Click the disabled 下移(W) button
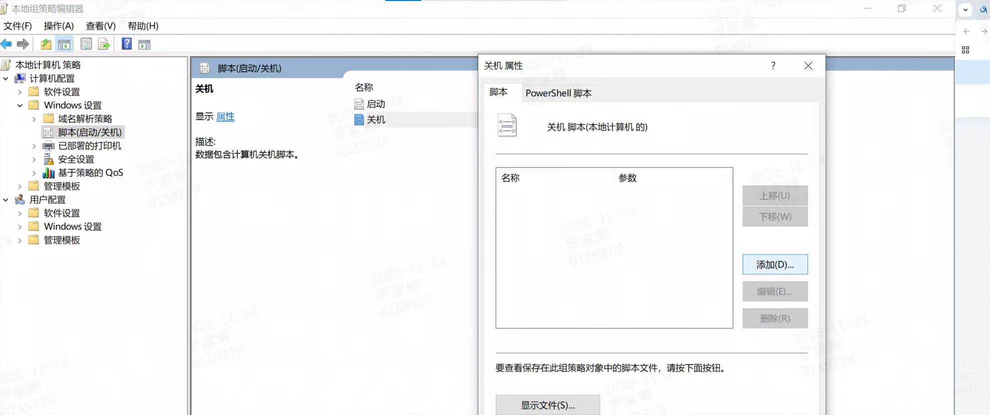This screenshot has height=415, width=990. [775, 216]
